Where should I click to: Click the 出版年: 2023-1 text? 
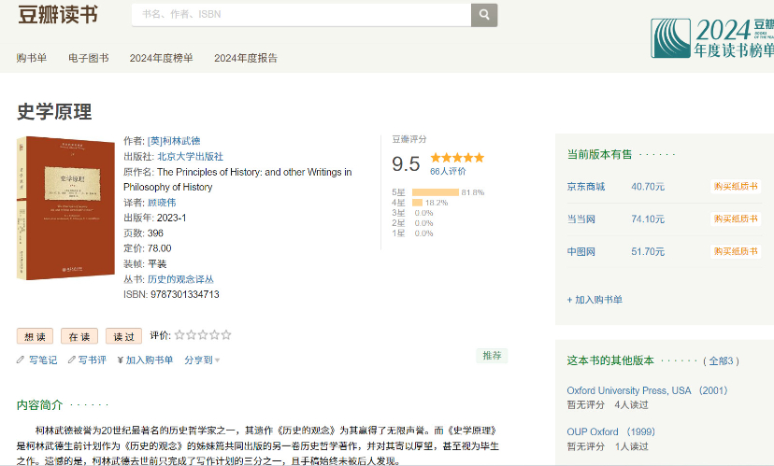[155, 218]
